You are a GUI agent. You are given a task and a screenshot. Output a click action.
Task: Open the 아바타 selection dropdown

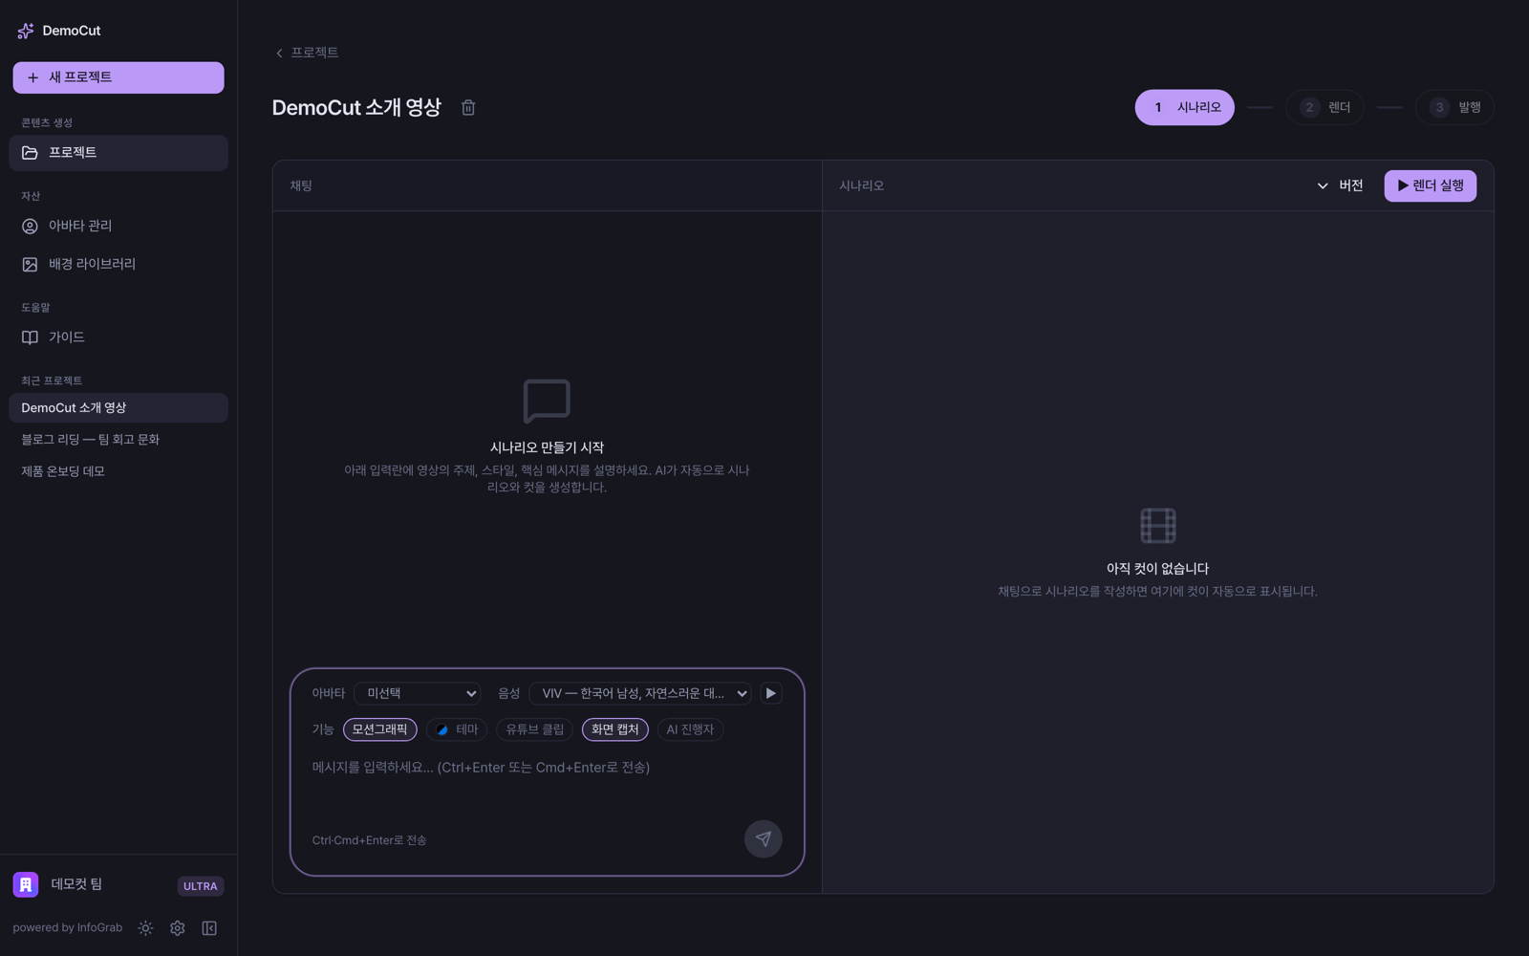[418, 693]
